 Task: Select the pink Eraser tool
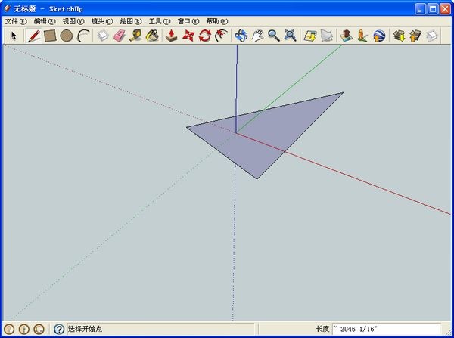(x=120, y=36)
